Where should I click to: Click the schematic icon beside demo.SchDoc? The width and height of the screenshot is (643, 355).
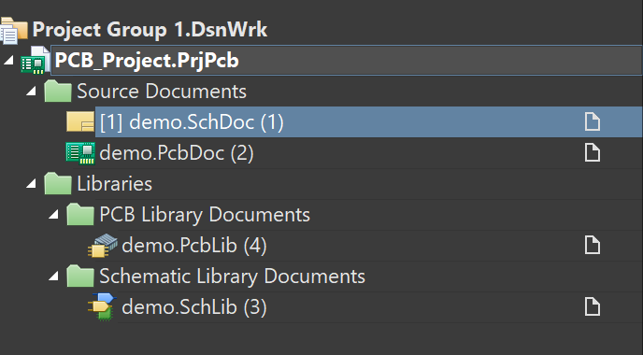[x=80, y=122]
